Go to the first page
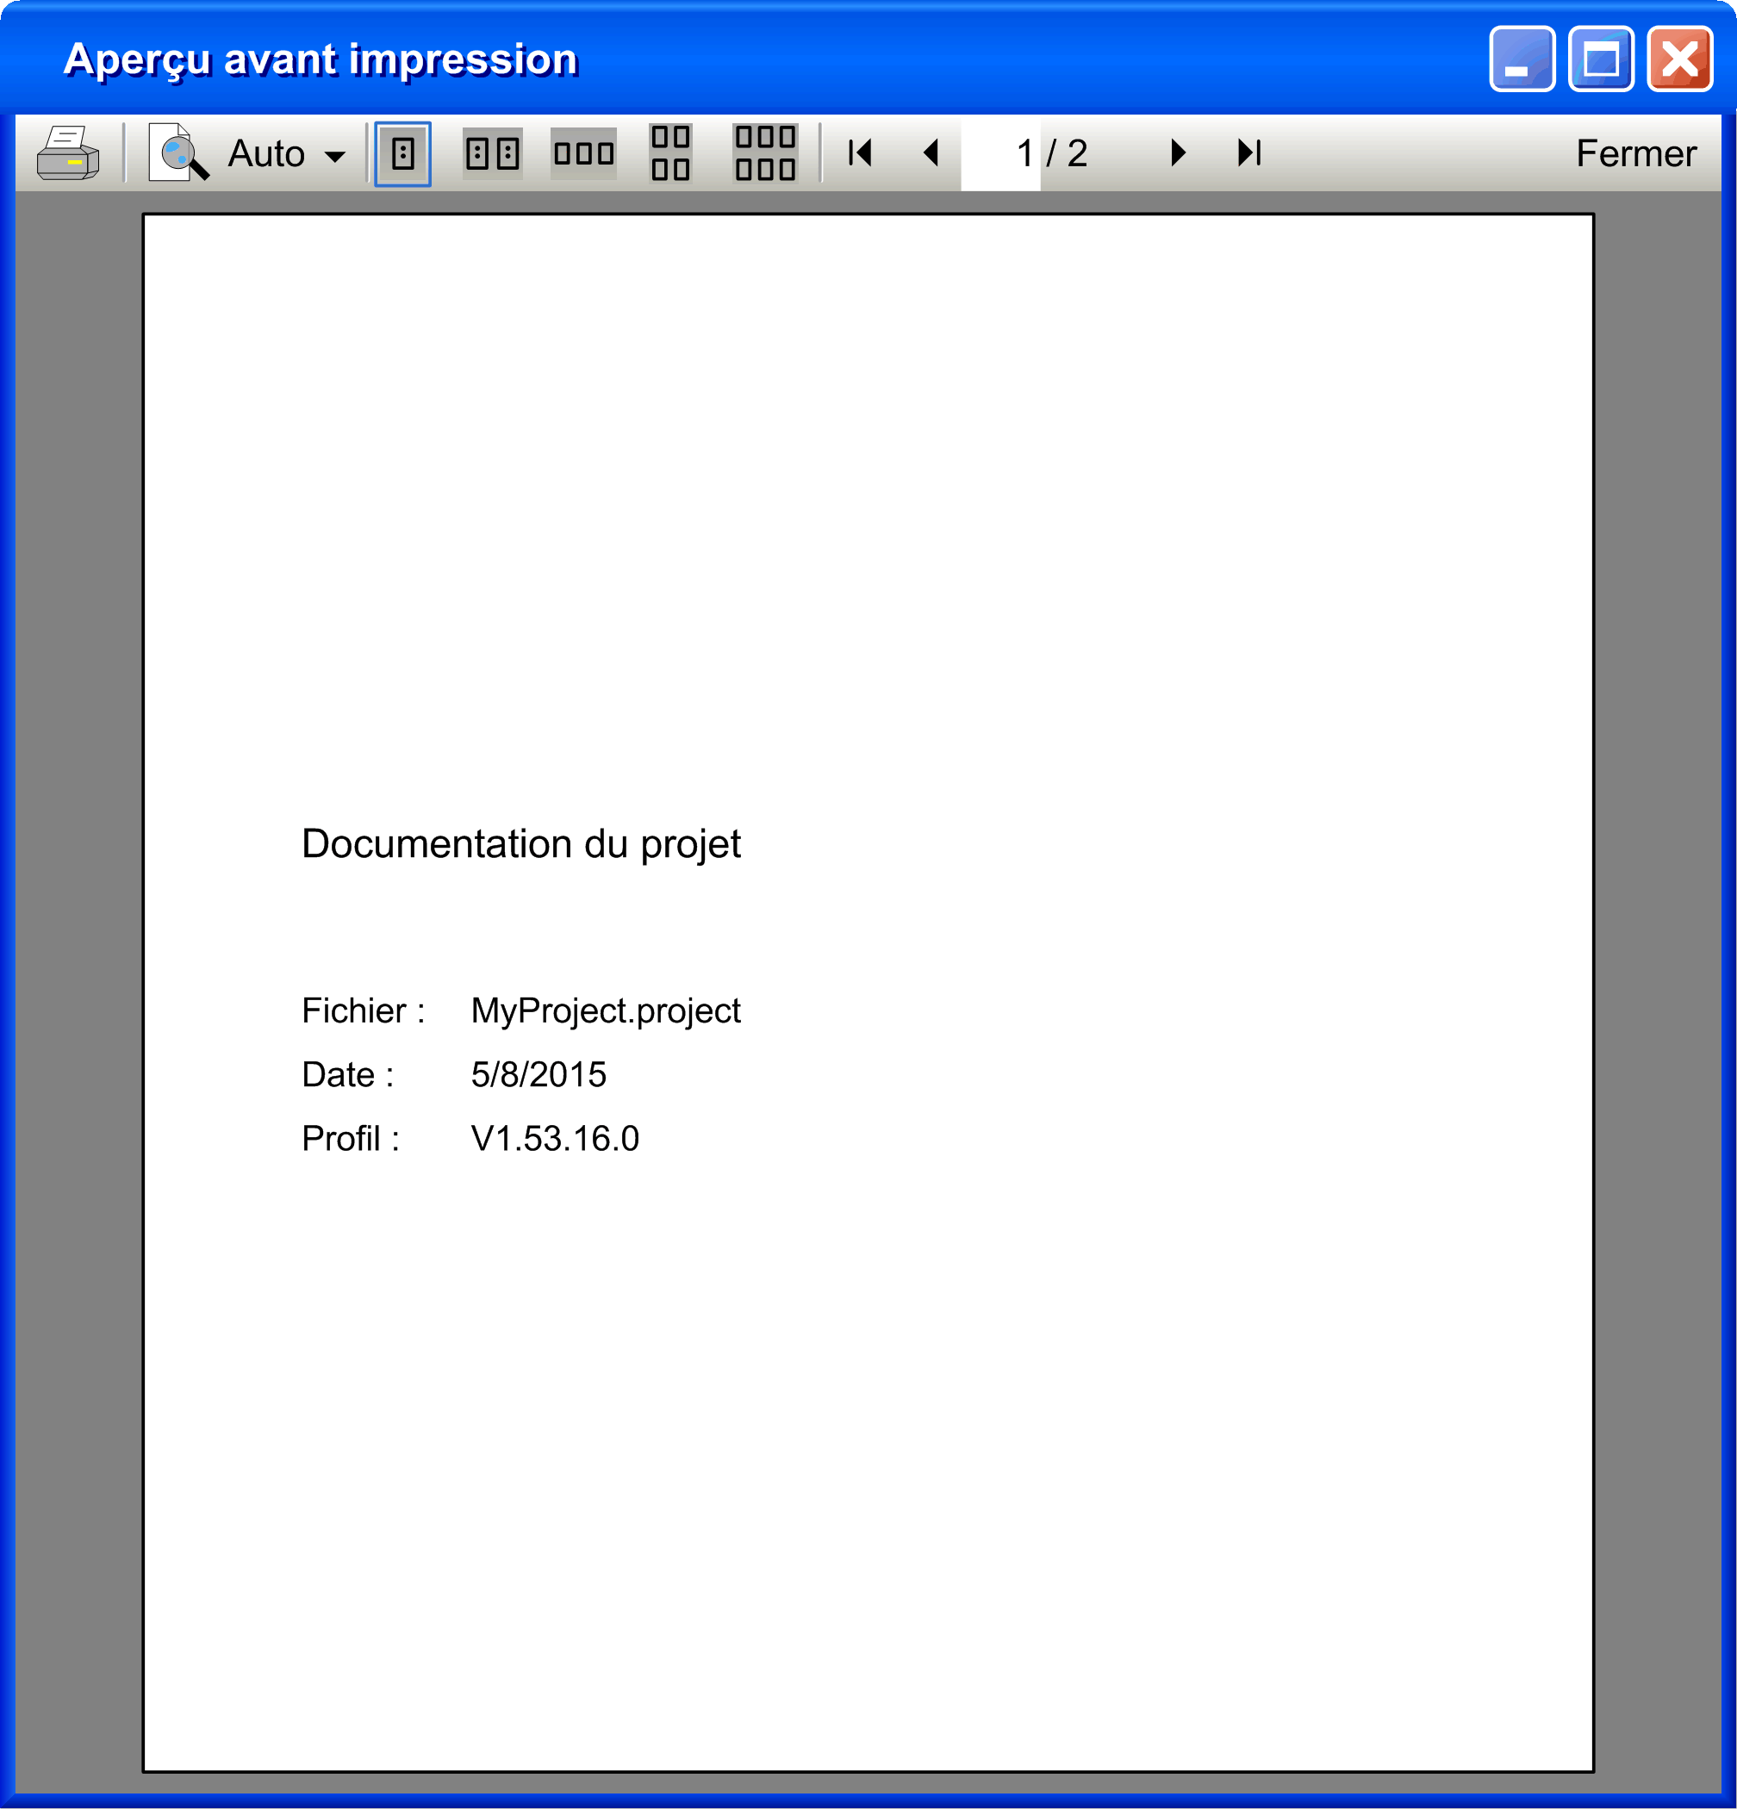This screenshot has width=1737, height=1809. point(860,152)
